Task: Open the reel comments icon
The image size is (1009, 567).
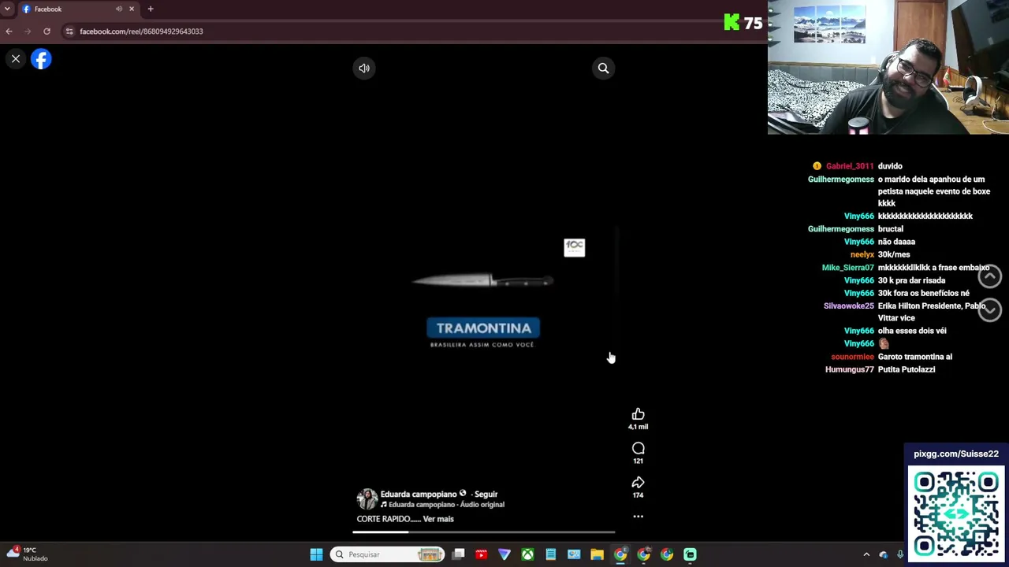Action: point(639,449)
